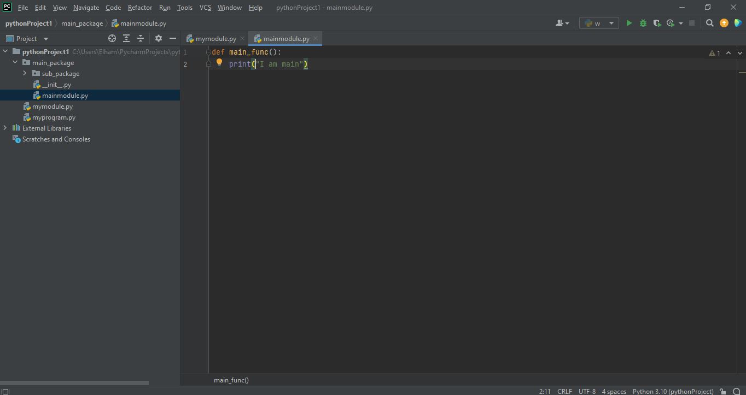Run the program with the green play icon
This screenshot has width=746, height=395.
629,23
